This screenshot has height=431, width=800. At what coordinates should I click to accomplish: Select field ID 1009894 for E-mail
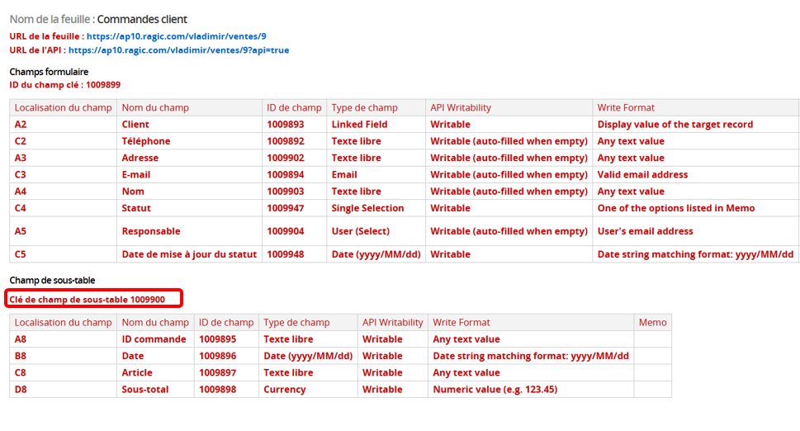point(286,174)
